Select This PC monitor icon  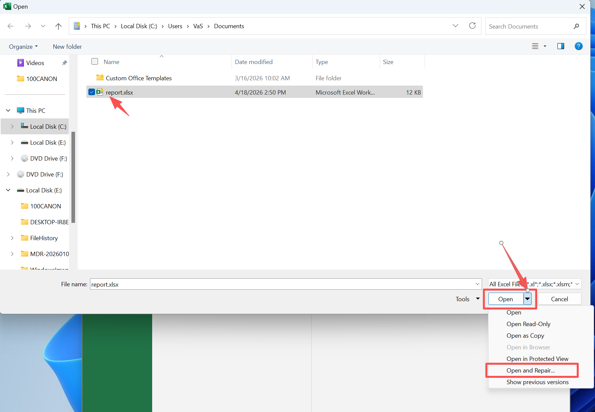(x=21, y=110)
